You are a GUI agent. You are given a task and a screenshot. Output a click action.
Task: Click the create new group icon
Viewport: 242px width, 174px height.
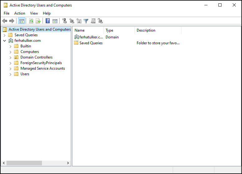[x=72, y=21]
